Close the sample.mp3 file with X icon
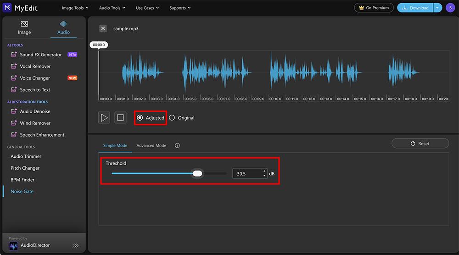459x255 pixels. point(103,28)
